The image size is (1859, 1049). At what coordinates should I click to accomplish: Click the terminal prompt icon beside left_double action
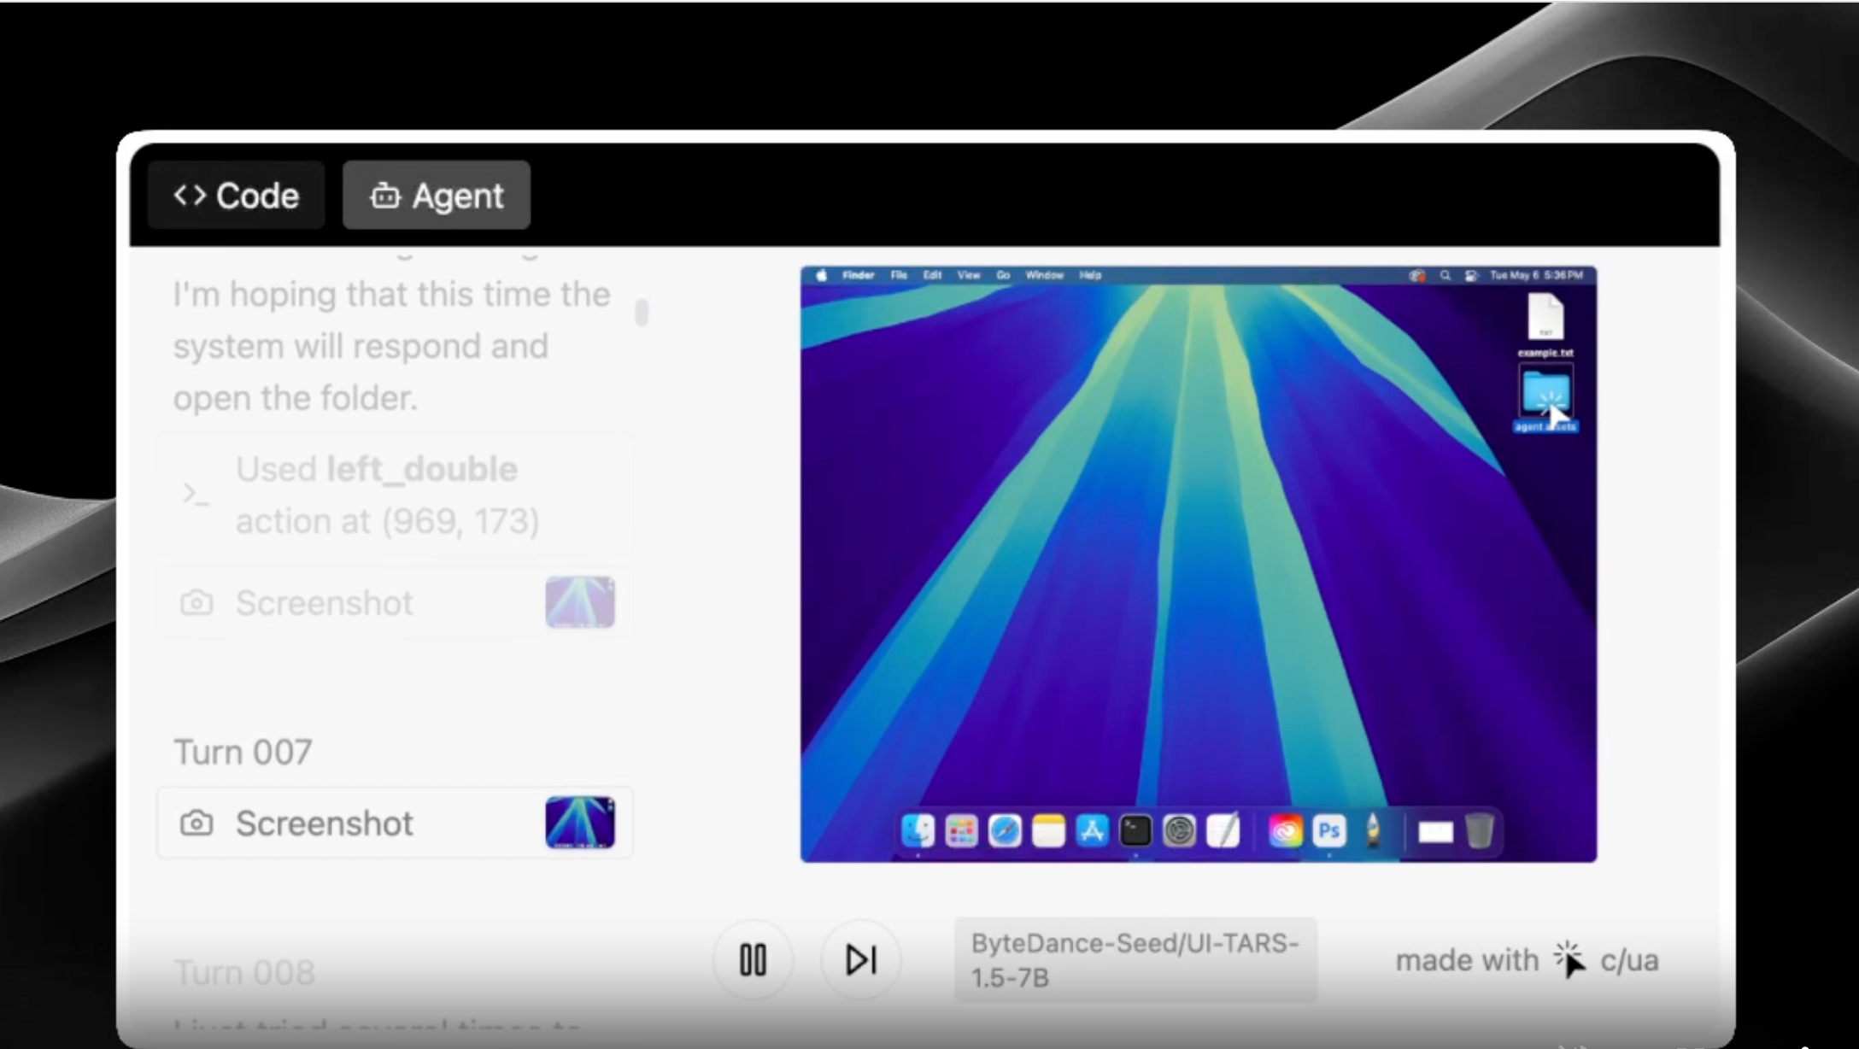(x=196, y=495)
